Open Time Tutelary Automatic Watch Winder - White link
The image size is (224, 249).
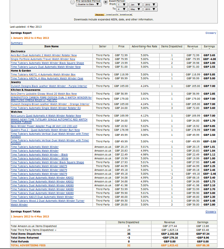tap(39, 158)
